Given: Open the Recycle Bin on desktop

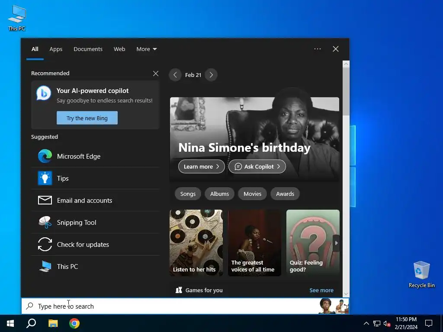Looking at the screenshot, I should (x=421, y=275).
